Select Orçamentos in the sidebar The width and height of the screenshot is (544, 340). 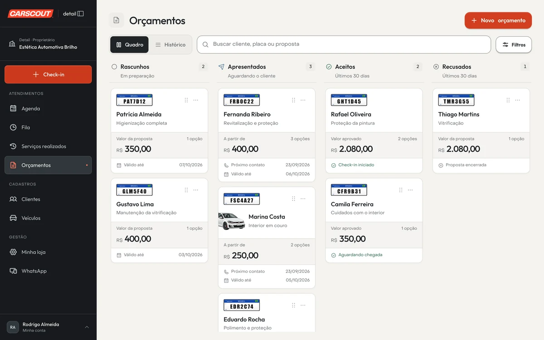tap(48, 165)
